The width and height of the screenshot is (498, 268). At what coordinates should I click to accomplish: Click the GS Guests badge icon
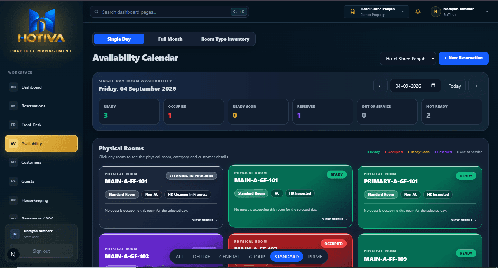click(13, 181)
